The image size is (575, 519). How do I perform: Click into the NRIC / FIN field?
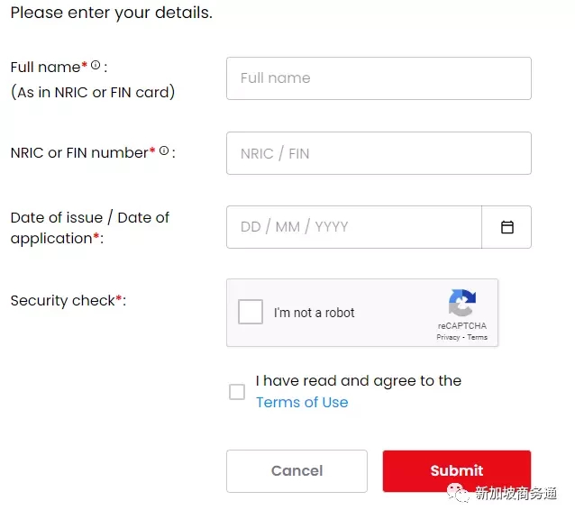tap(379, 153)
